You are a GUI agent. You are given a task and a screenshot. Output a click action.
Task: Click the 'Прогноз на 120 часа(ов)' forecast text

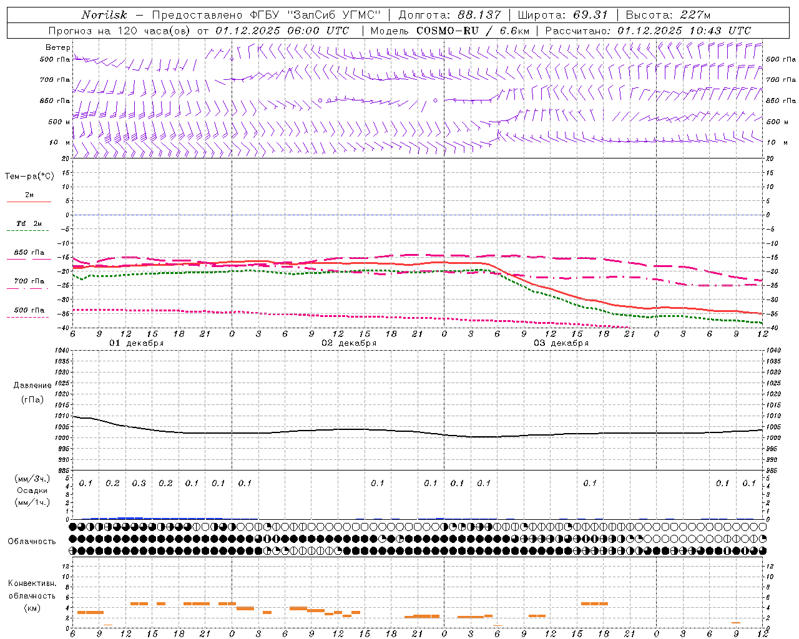click(x=120, y=31)
